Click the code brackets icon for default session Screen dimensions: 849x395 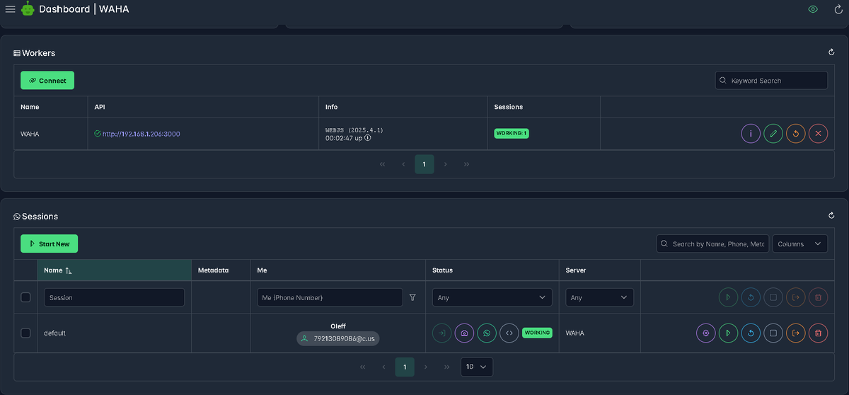point(509,333)
